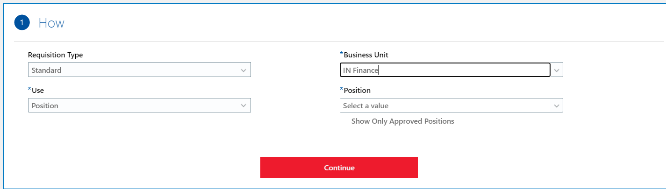This screenshot has height=189, width=666.
Task: Focus the Business Unit input with IN Finance
Action: tap(445, 70)
